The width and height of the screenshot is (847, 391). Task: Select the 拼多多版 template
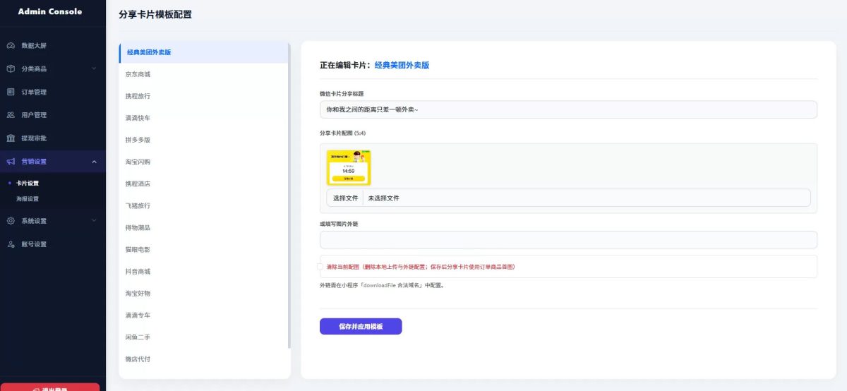(x=203, y=140)
